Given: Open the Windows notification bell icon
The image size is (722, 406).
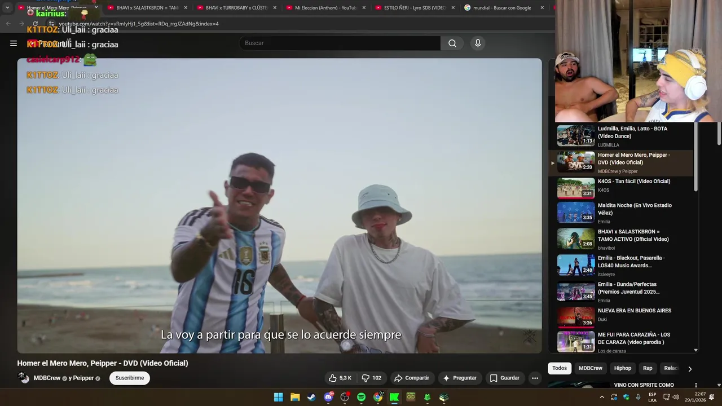Looking at the screenshot, I should click(712, 397).
